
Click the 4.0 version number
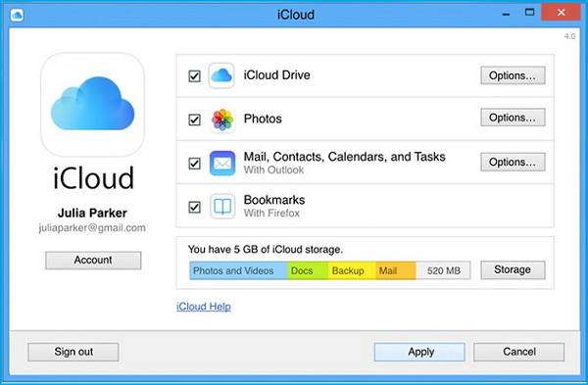(569, 36)
